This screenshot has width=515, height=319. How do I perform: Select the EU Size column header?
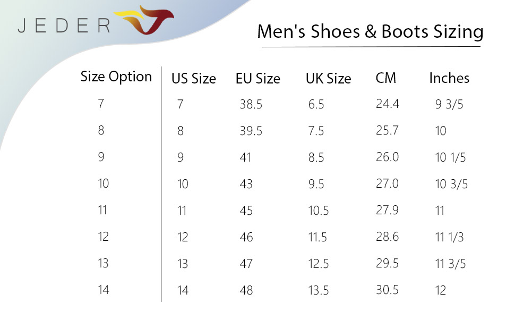click(257, 79)
